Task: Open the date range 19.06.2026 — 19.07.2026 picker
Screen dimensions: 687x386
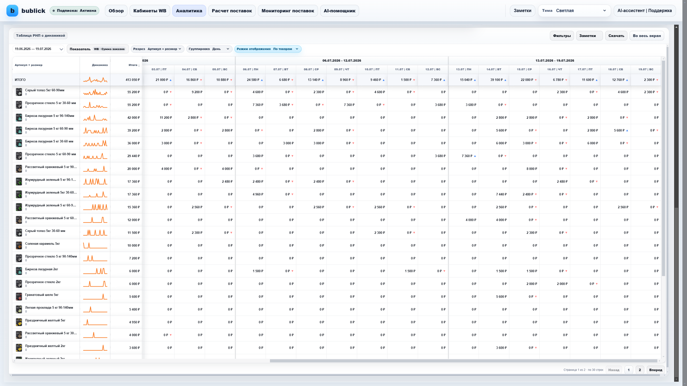Action: [x=39, y=49]
